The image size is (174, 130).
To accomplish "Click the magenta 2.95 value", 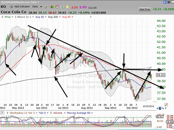I will (83, 7).
